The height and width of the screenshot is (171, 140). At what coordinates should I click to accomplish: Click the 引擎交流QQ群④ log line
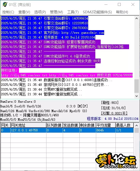[x=45, y=18]
